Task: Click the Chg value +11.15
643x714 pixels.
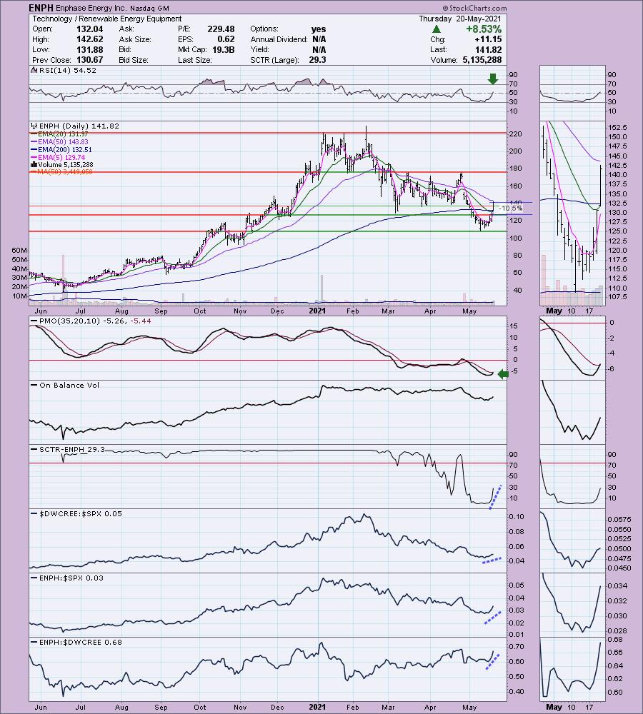Action: pyautogui.click(x=487, y=39)
